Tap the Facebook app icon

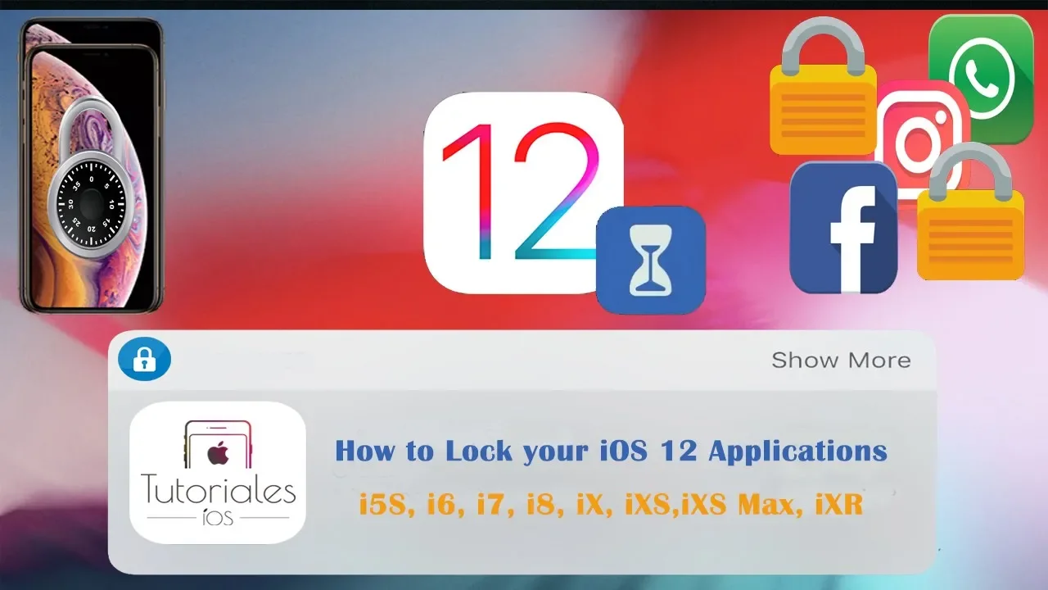point(843,227)
